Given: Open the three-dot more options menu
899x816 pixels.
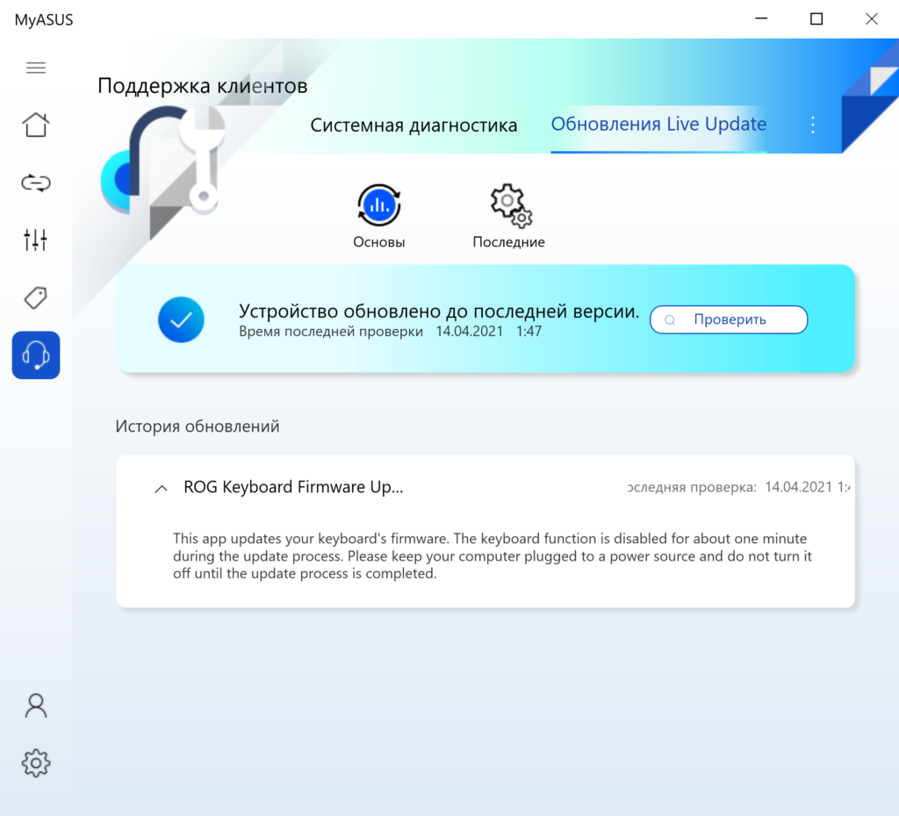Looking at the screenshot, I should [813, 125].
